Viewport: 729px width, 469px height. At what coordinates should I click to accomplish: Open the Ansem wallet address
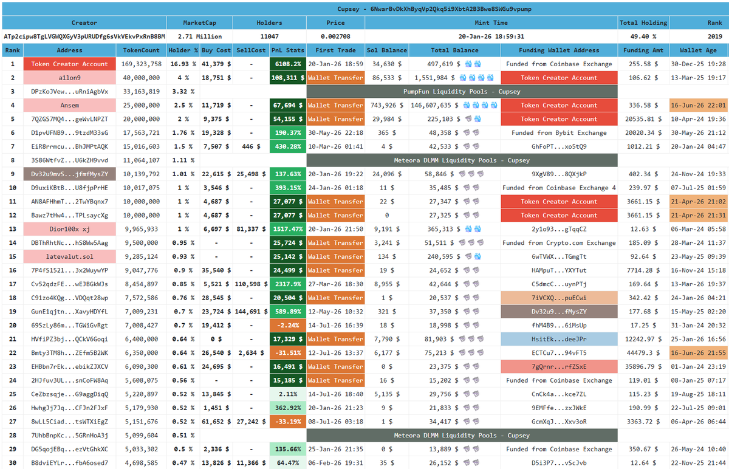pos(70,105)
